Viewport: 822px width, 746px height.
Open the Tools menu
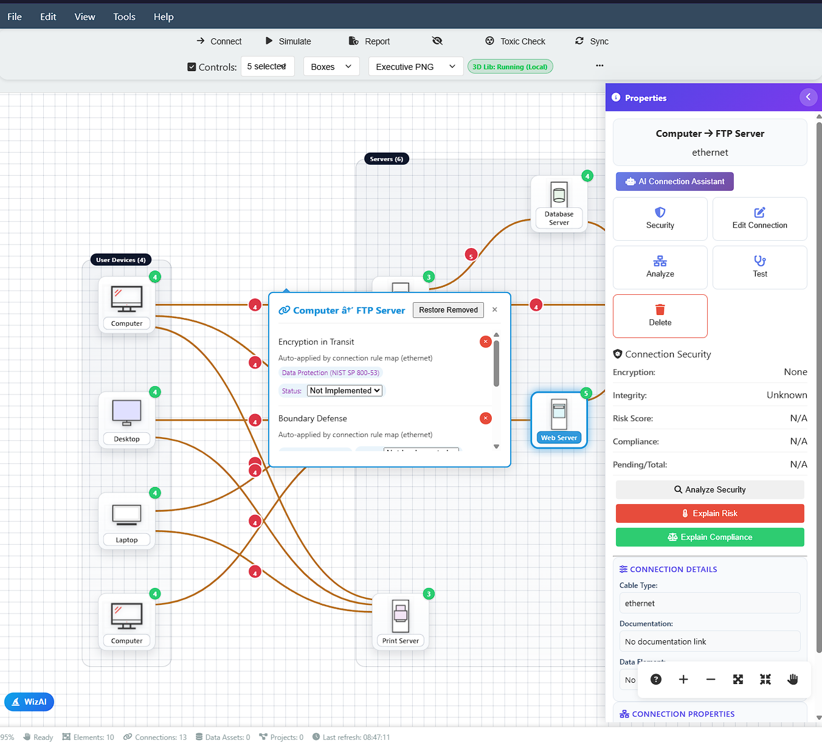[124, 16]
